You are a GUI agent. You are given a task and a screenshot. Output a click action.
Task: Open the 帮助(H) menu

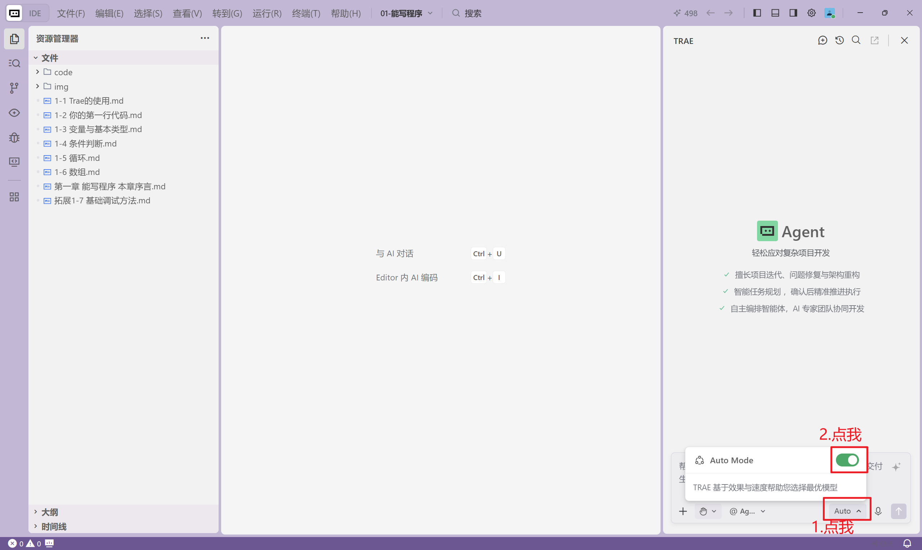point(345,13)
